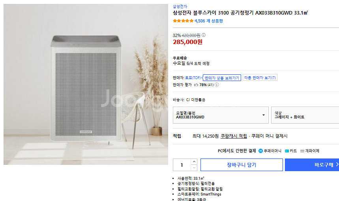Click the 바로구매 buy now button
Image resolution: width=339 pixels, height=201 pixels.
(312, 165)
